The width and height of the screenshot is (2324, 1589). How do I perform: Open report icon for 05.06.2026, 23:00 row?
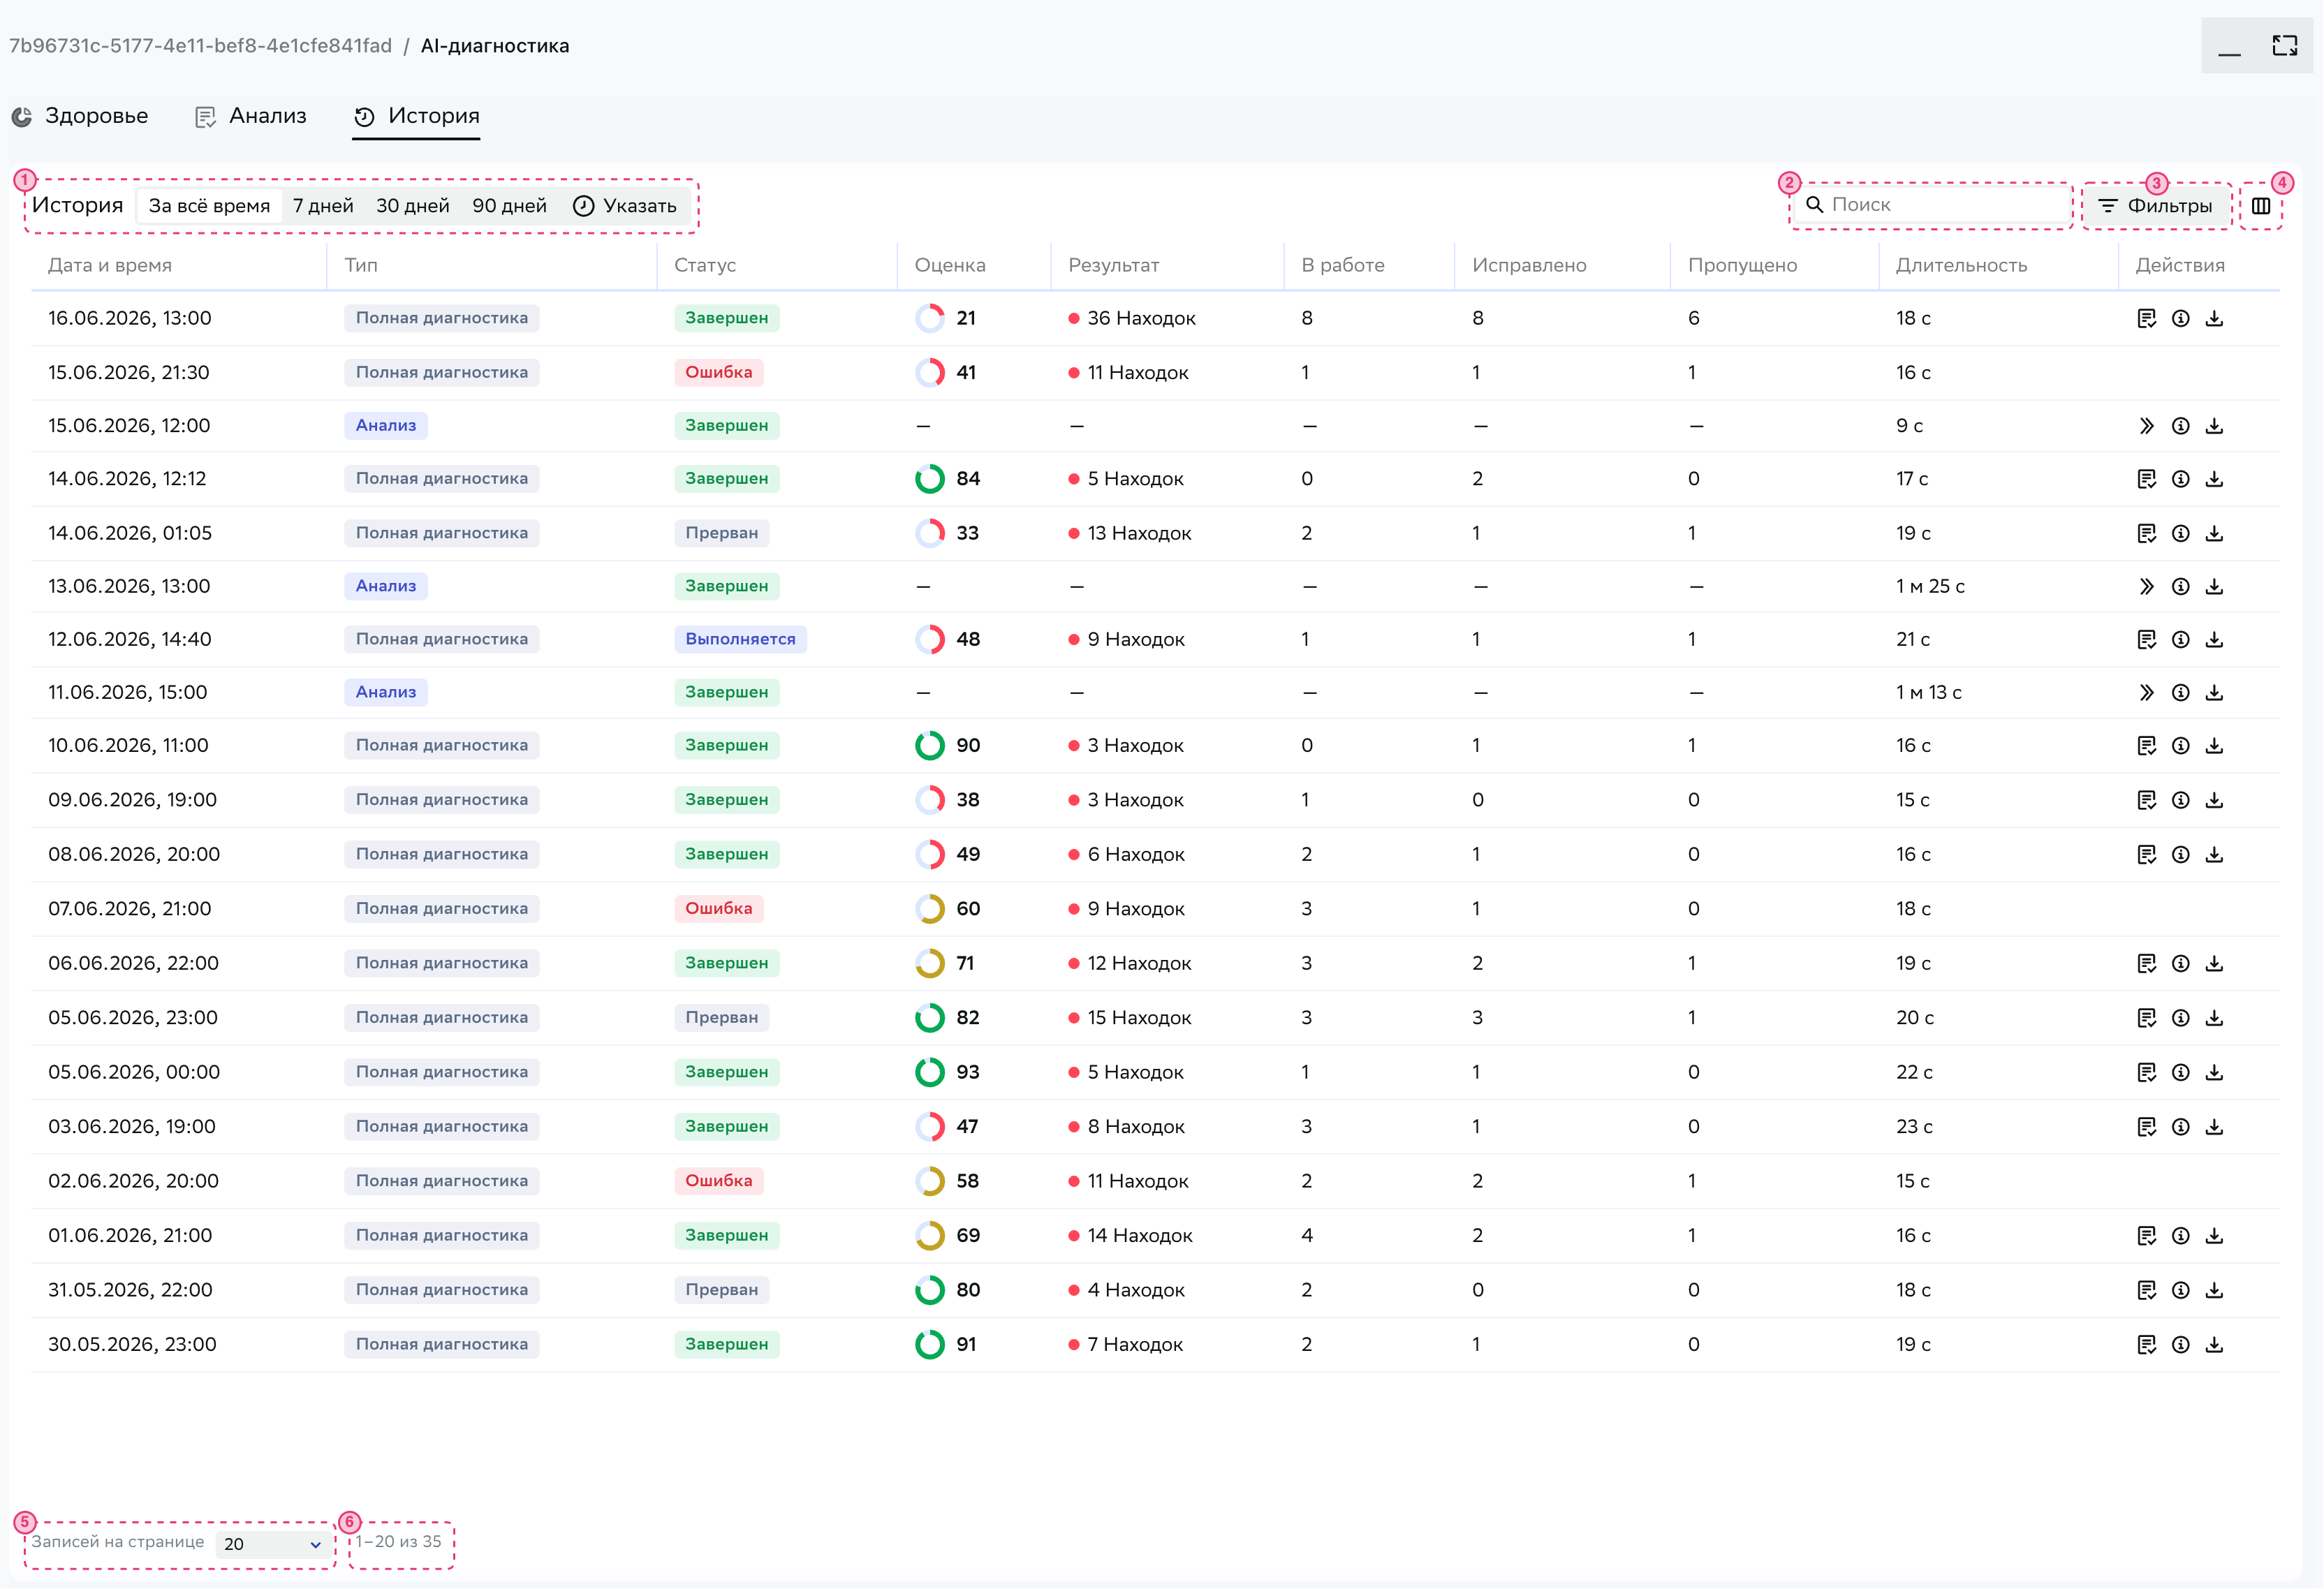2146,1018
